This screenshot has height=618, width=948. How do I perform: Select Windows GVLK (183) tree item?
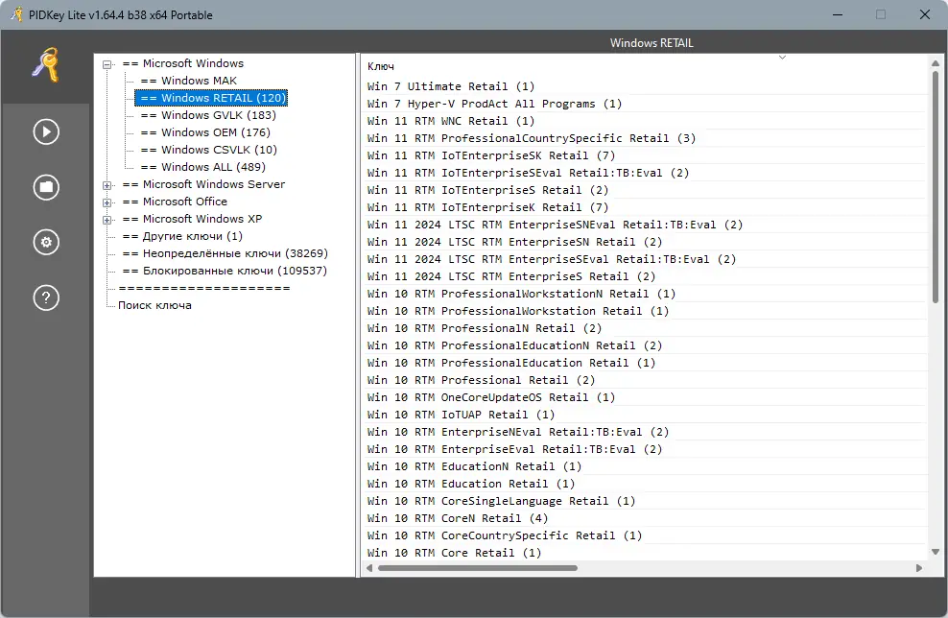[x=208, y=115]
